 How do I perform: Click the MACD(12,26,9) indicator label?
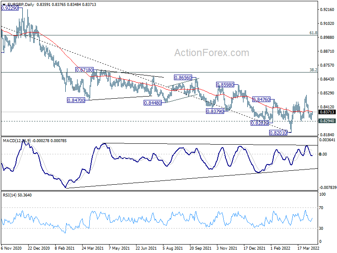(x=17, y=141)
